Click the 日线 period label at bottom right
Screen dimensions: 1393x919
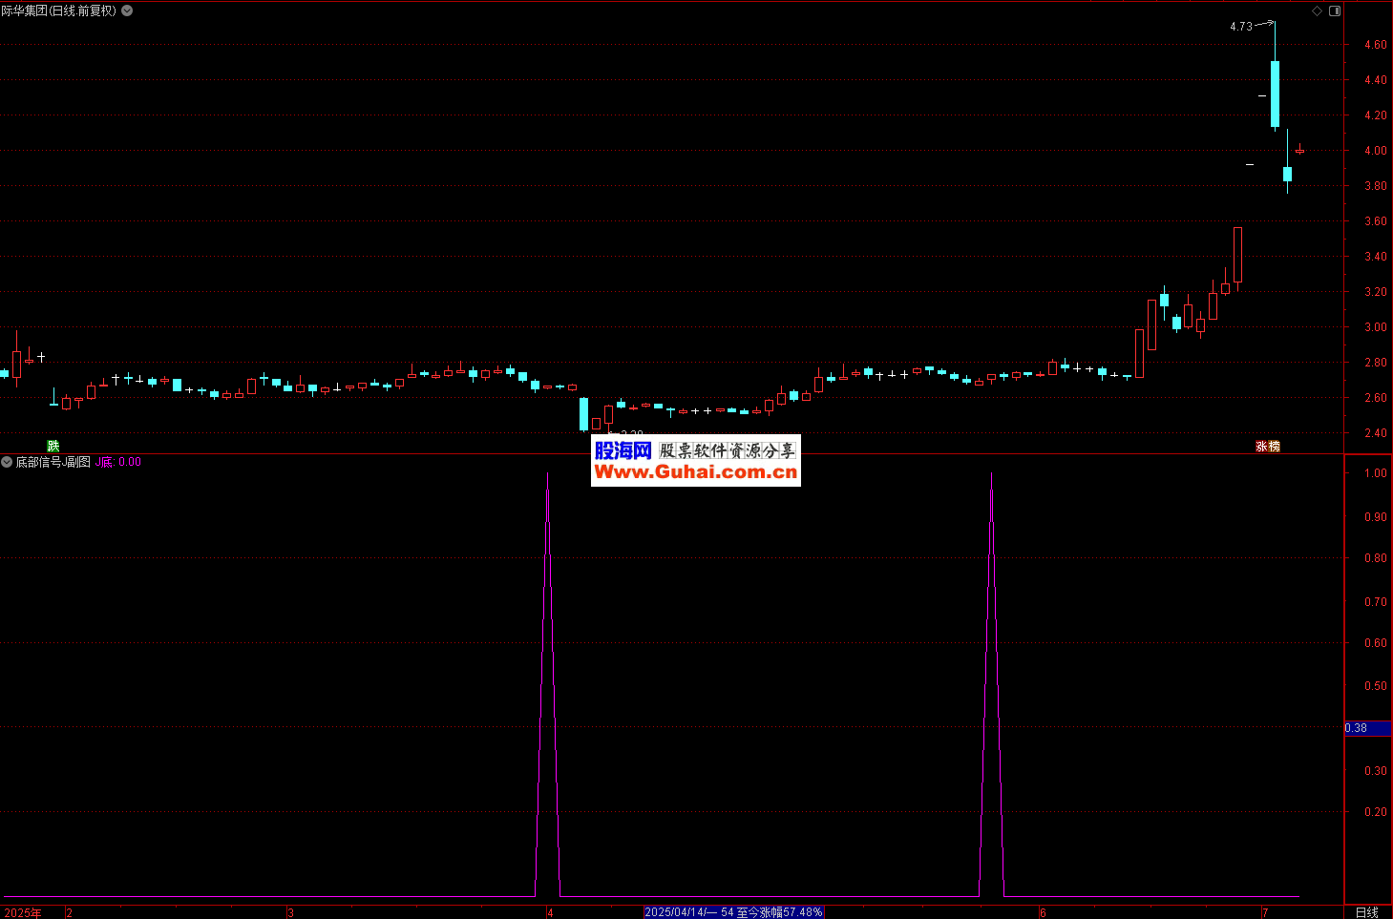click(x=1367, y=912)
